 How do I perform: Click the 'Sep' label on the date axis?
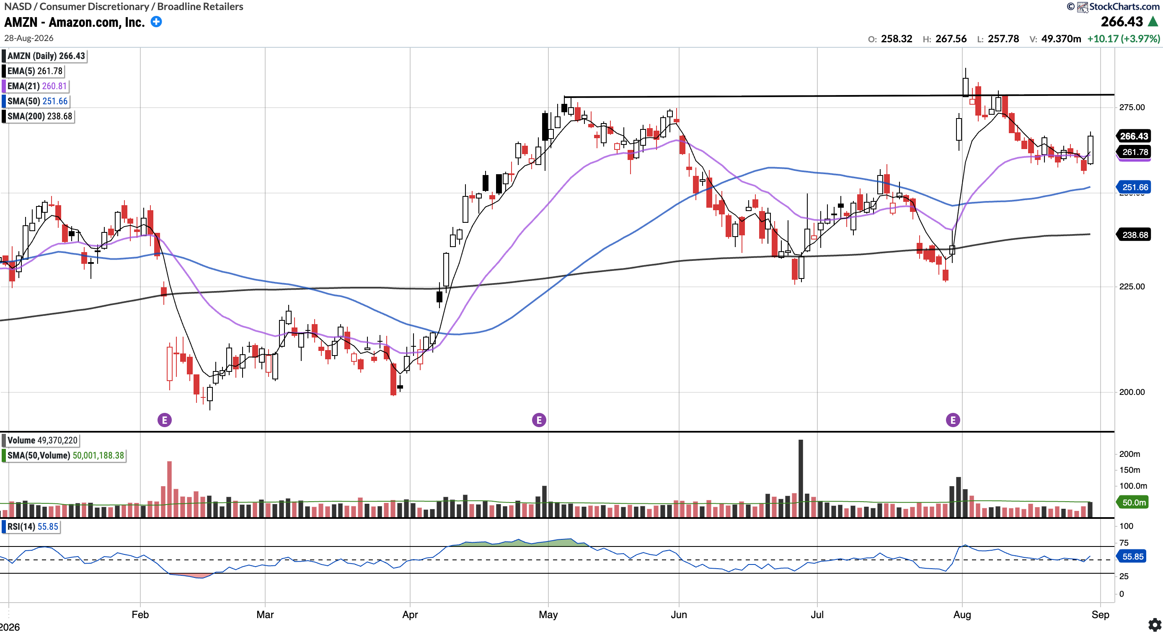(x=1100, y=615)
